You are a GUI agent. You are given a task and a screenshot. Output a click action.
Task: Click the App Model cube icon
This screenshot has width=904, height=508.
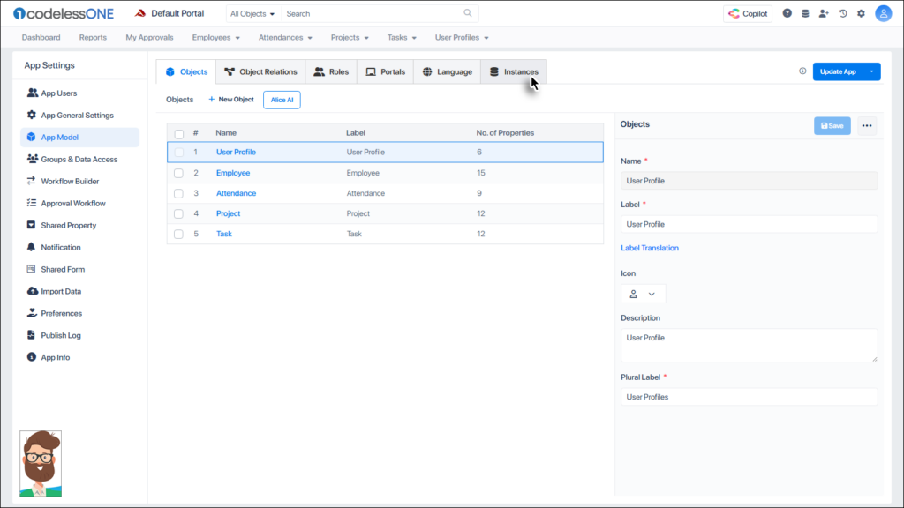pyautogui.click(x=31, y=137)
